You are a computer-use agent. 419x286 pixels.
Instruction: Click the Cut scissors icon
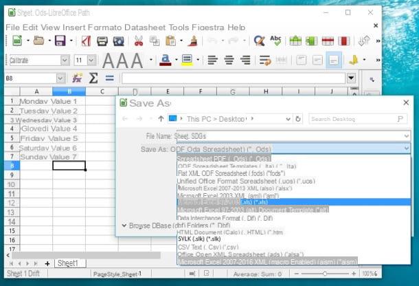pyautogui.click(x=139, y=41)
